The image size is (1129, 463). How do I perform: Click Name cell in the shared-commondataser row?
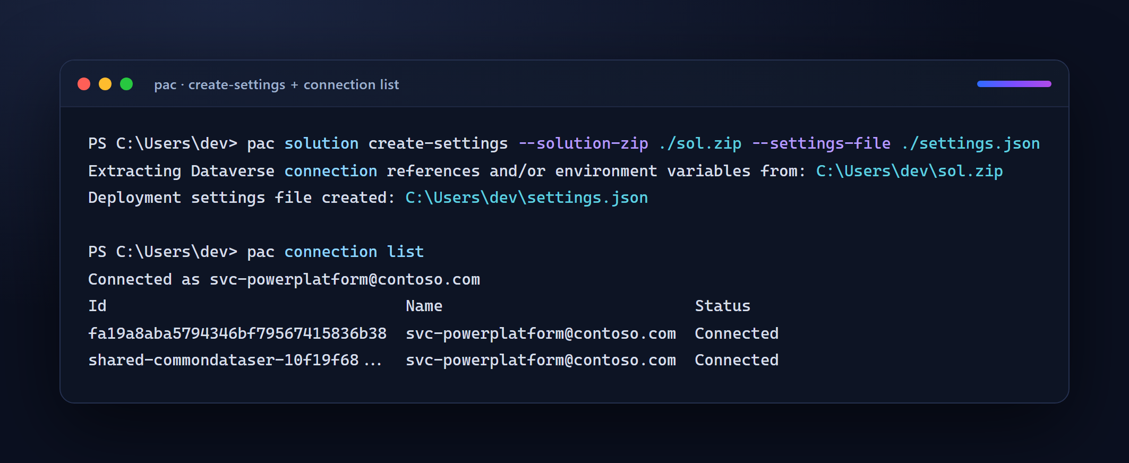541,360
